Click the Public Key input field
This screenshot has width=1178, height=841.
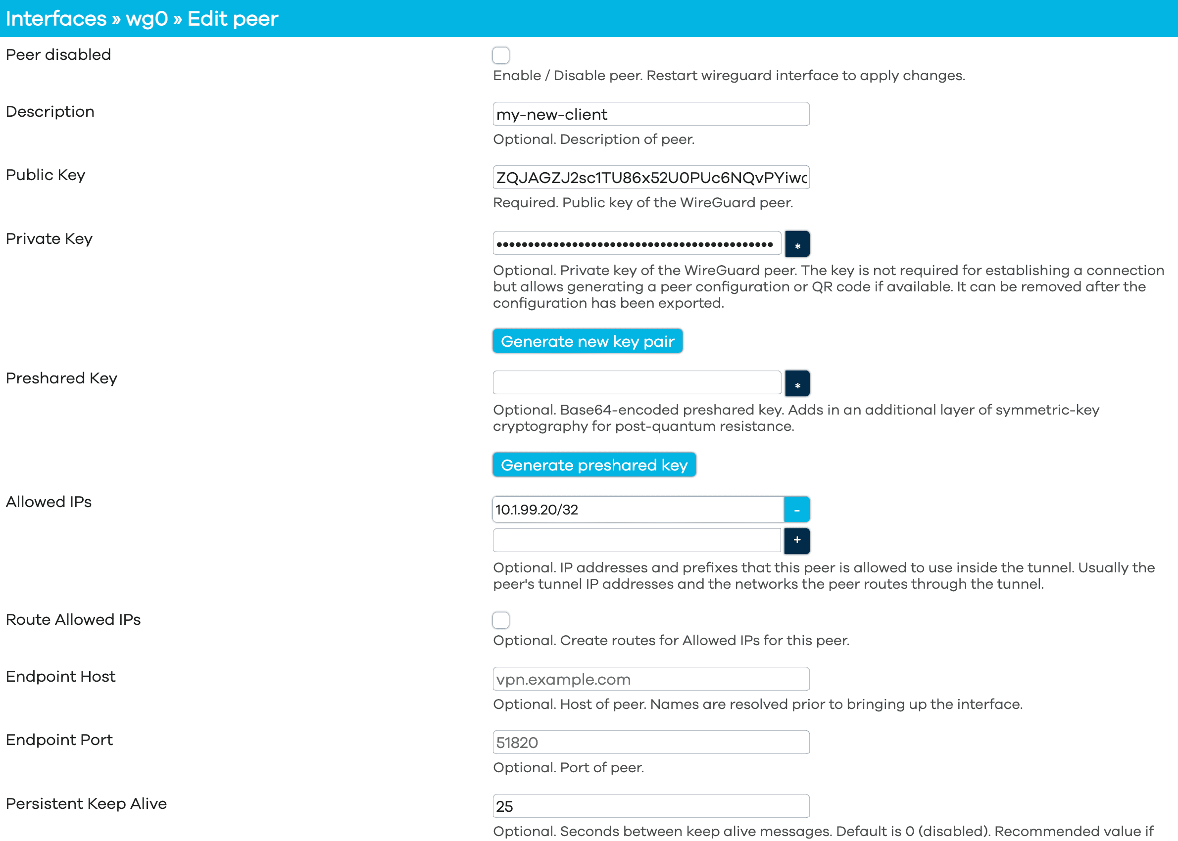click(x=651, y=178)
